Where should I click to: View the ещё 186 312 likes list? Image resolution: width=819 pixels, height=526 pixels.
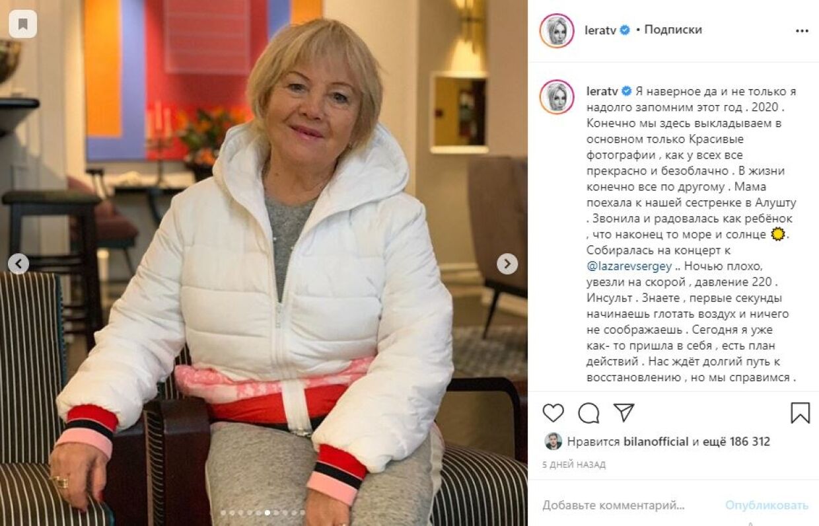coord(736,441)
